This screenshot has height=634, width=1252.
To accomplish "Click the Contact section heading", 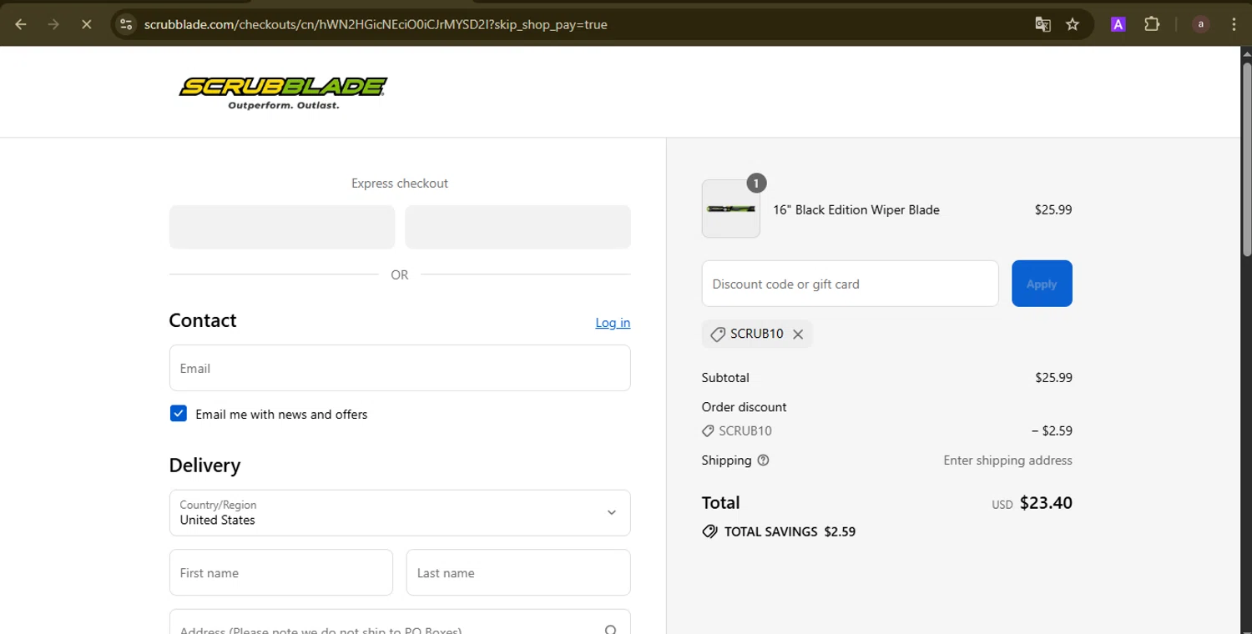I will coord(203,320).
